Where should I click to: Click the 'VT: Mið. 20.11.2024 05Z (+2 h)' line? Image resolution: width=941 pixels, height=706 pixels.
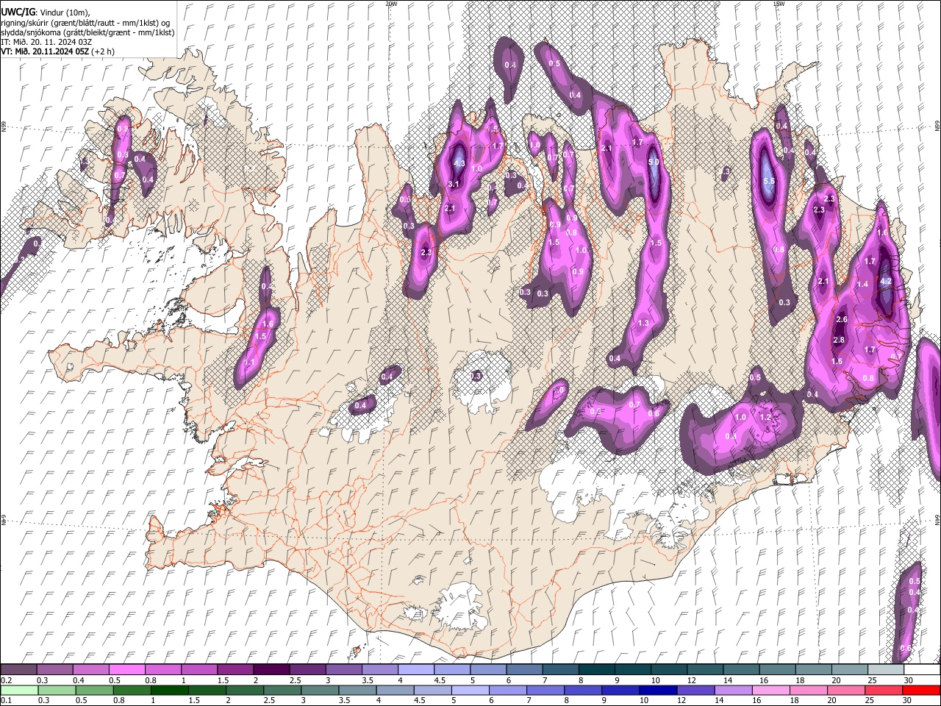57,51
